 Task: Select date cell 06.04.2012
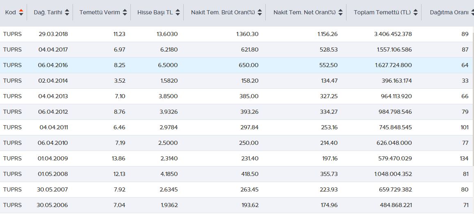[x=53, y=112]
